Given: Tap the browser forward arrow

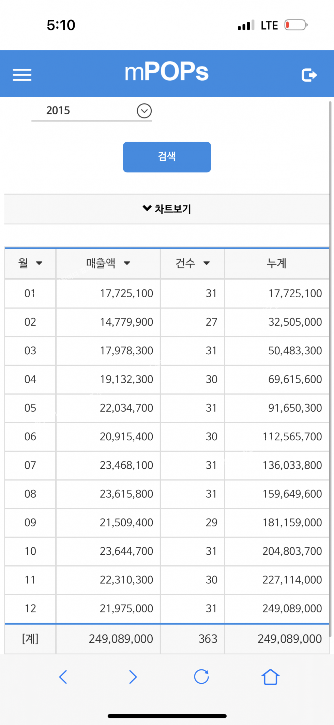Looking at the screenshot, I should (x=133, y=677).
